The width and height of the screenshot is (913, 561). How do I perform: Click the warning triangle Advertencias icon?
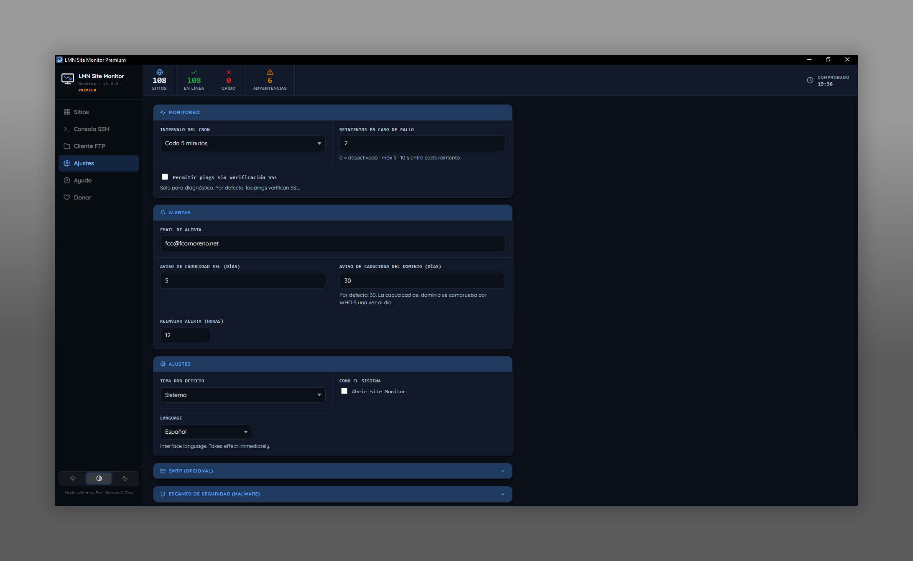point(270,72)
